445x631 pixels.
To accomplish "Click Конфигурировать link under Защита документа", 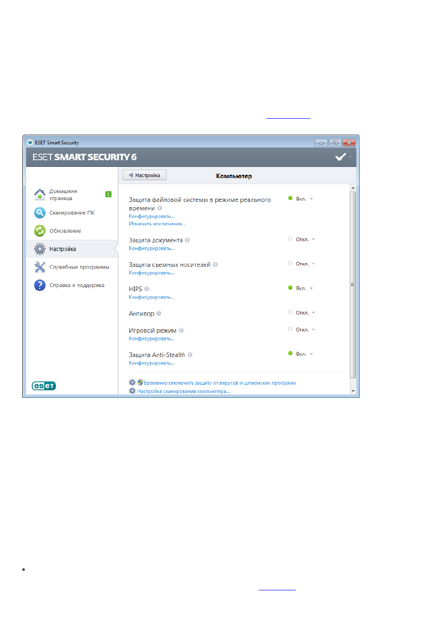I will 152,249.
